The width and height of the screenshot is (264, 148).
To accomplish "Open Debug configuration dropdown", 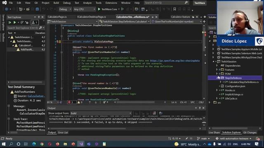I will pos(65,9).
